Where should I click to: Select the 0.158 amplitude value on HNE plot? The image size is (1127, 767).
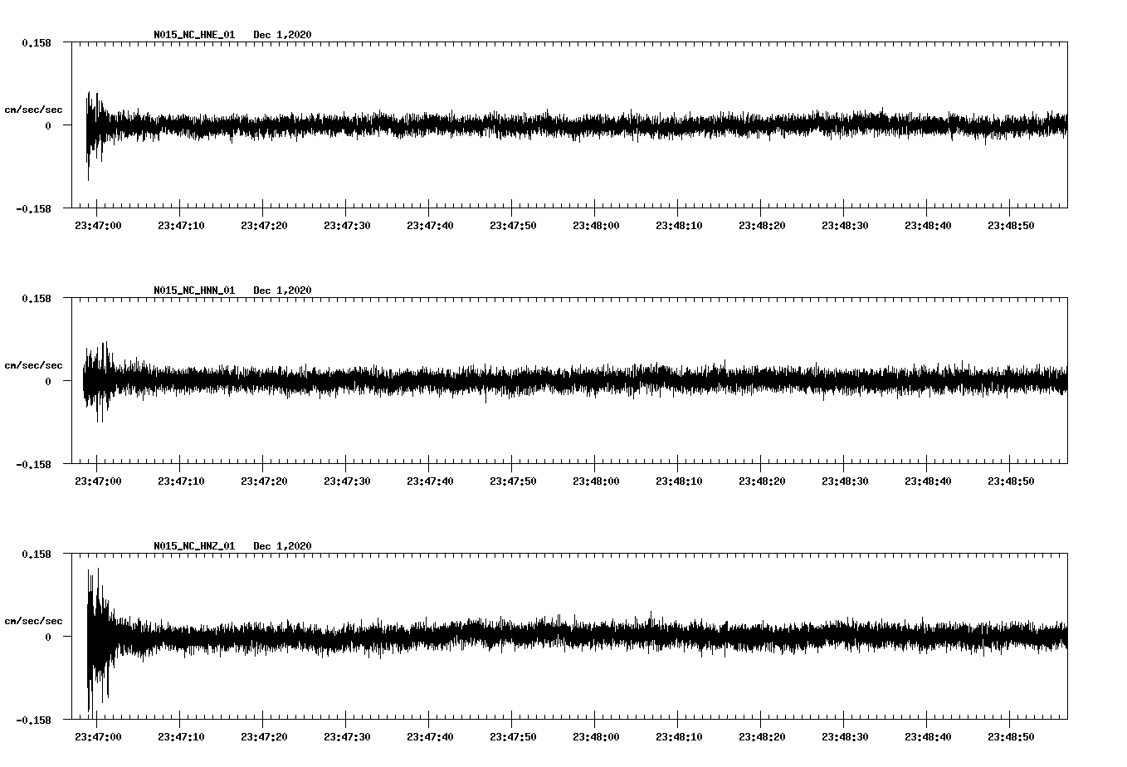[37, 43]
